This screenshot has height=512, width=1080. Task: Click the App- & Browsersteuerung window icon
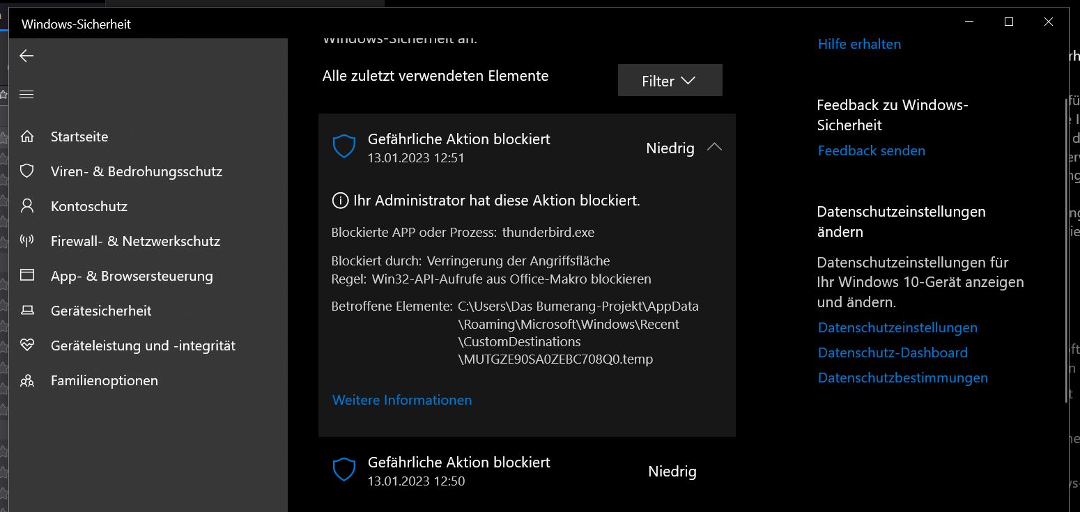(27, 276)
